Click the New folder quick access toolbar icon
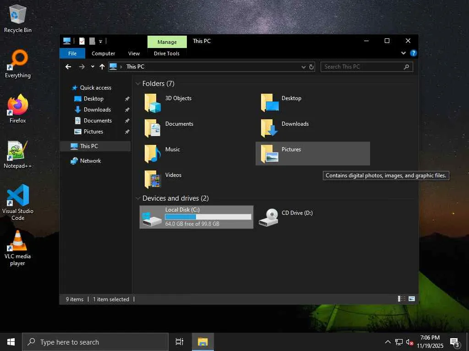 [92, 41]
